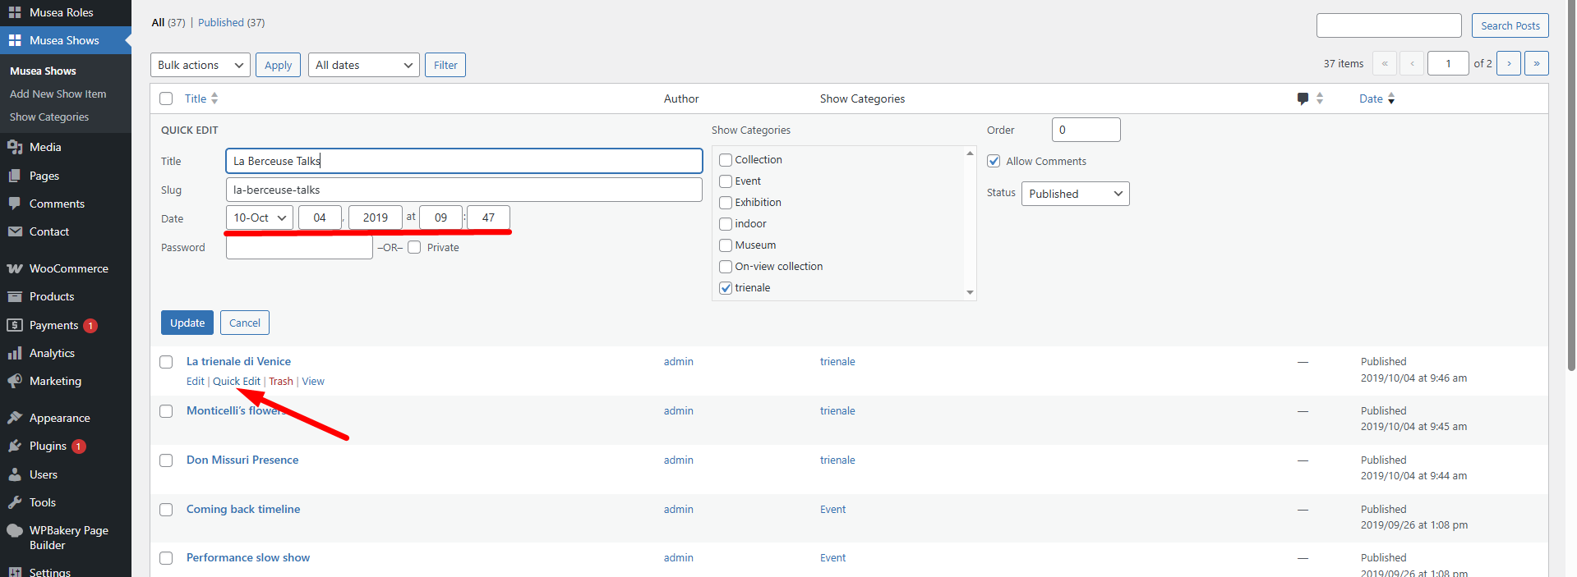Open Add New Show Item
The image size is (1577, 577).
(58, 94)
